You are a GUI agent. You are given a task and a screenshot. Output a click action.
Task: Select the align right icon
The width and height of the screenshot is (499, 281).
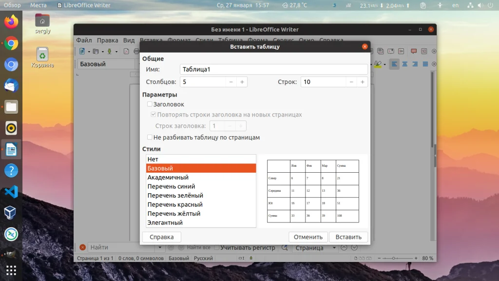pos(415,64)
